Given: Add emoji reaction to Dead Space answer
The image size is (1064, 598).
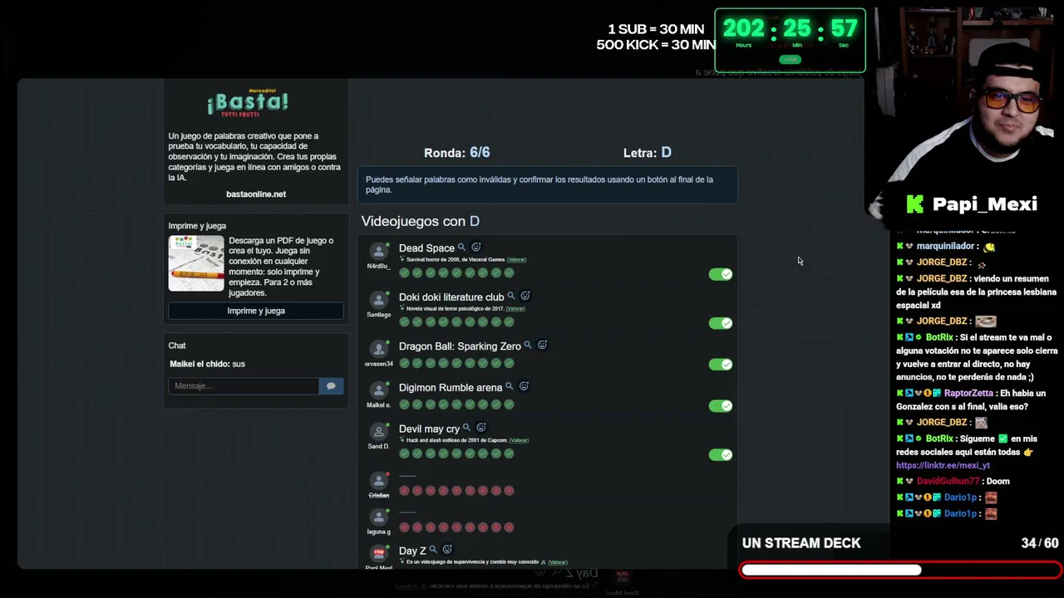Looking at the screenshot, I should [476, 248].
